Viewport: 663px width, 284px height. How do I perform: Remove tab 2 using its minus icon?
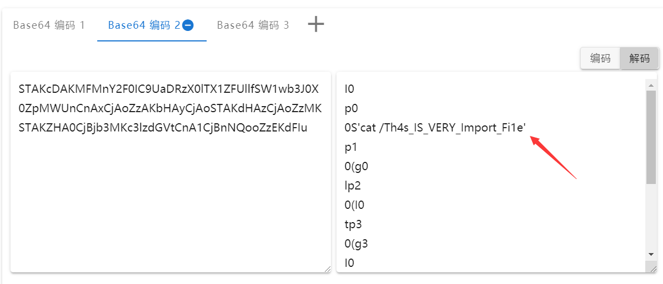tap(188, 25)
